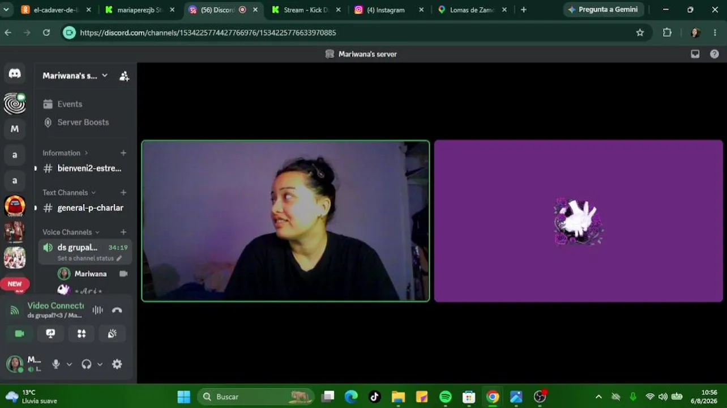Viewport: 727px width, 408px height.
Task: Share your screen
Action: [x=50, y=334]
